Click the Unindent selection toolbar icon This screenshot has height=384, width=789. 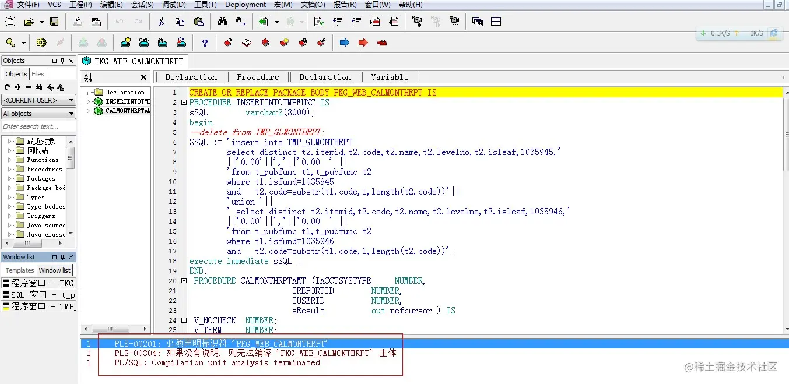coord(356,22)
